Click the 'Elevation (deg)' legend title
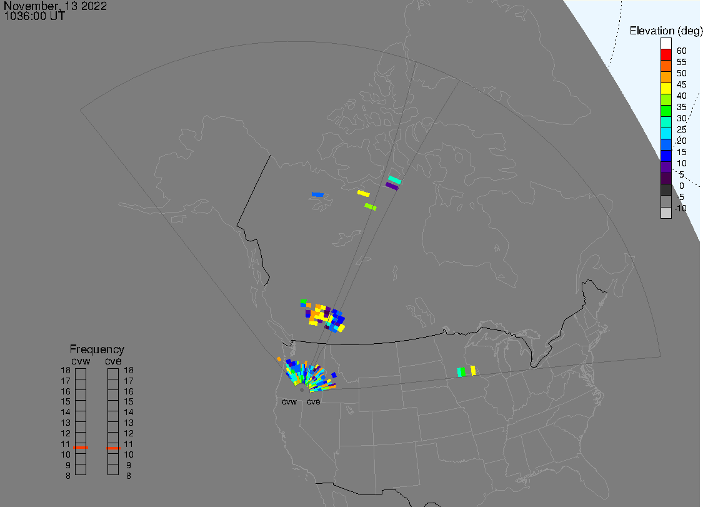The height and width of the screenshot is (507, 703). tap(666, 31)
